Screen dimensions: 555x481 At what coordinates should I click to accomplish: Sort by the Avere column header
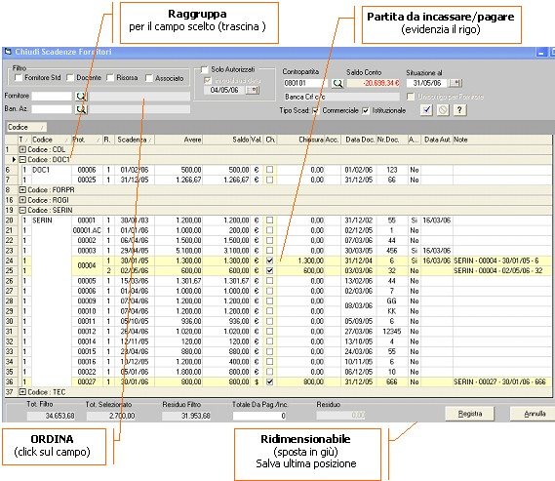(178, 140)
